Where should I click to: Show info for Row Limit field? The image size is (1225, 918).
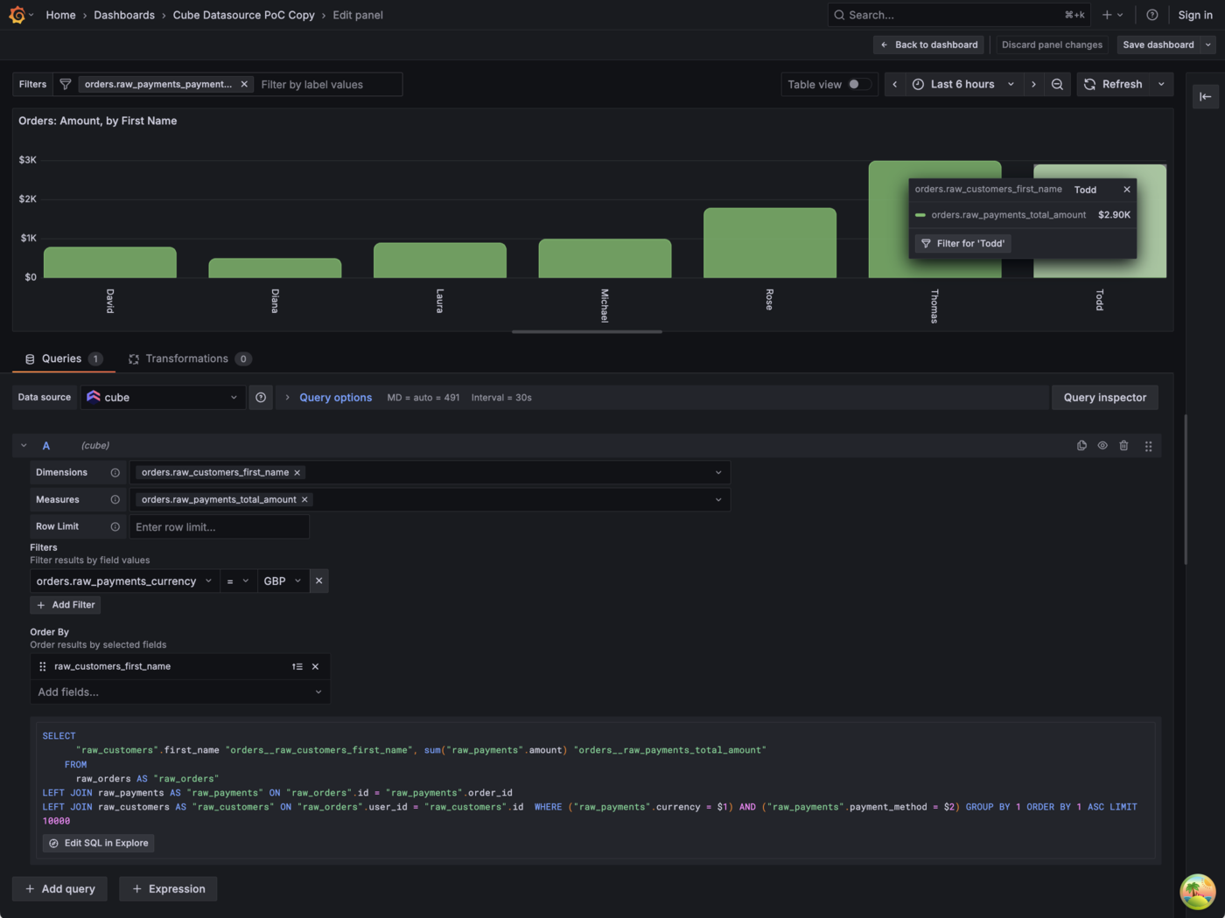coord(115,527)
